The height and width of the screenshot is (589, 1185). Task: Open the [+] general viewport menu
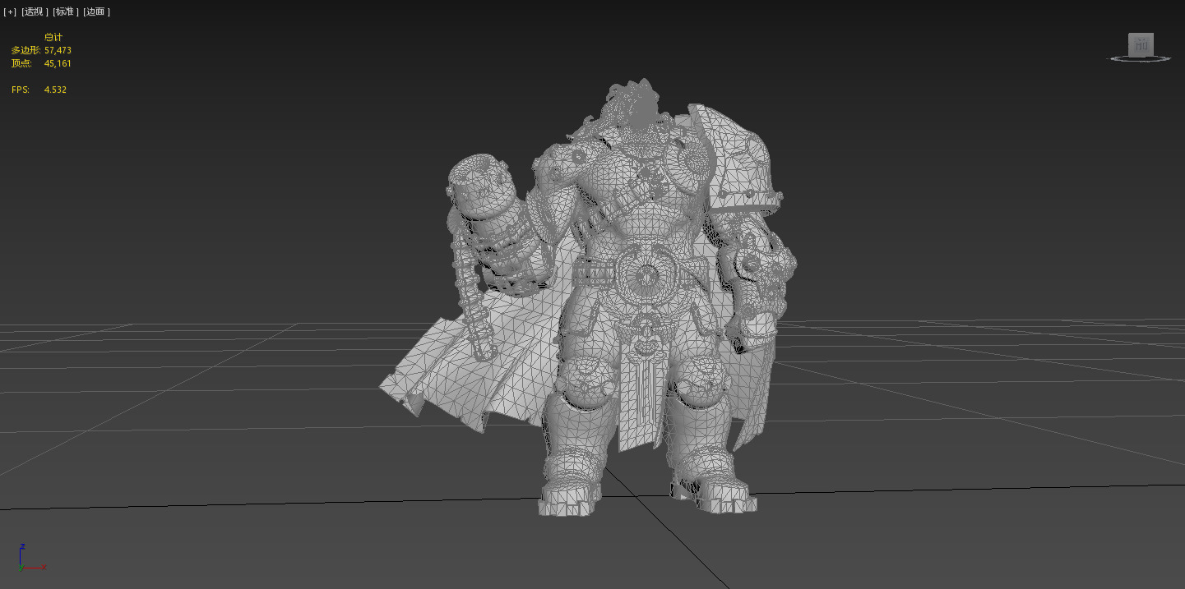point(10,12)
